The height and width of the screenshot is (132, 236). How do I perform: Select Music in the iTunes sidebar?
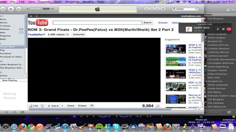(x=3, y=19)
